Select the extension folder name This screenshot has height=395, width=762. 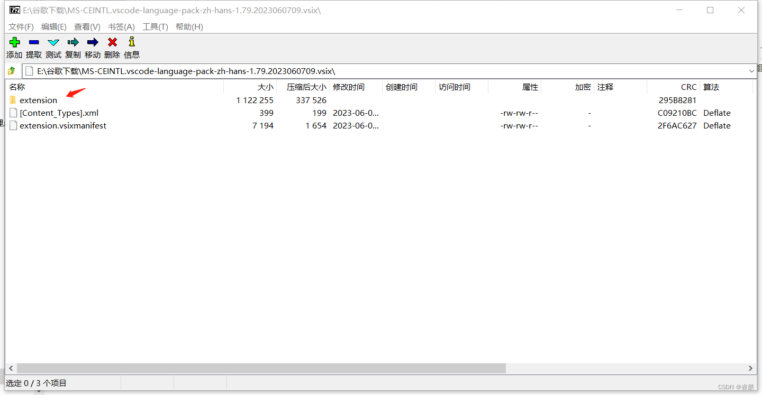[38, 100]
